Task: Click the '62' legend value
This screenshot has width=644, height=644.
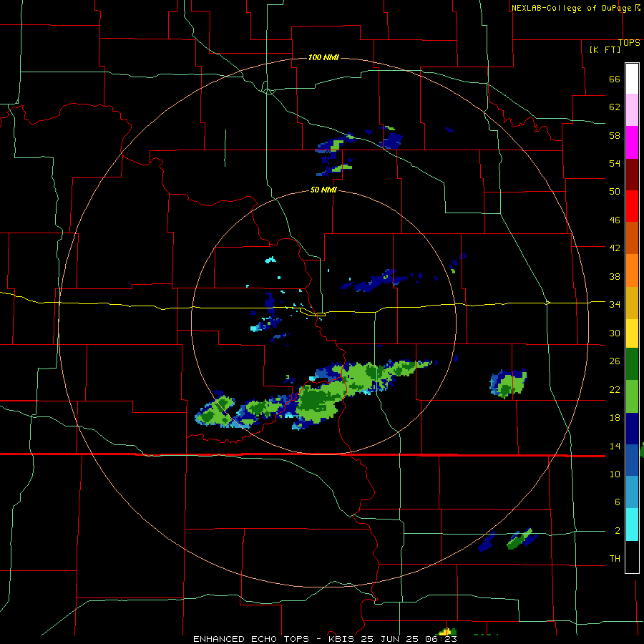Action: click(x=615, y=107)
